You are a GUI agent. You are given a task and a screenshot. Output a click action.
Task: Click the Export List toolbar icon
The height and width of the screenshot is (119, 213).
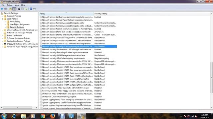click(26, 9)
